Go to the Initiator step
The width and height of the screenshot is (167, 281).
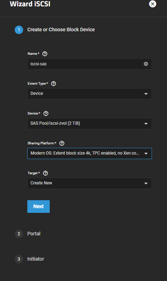coord(36,259)
